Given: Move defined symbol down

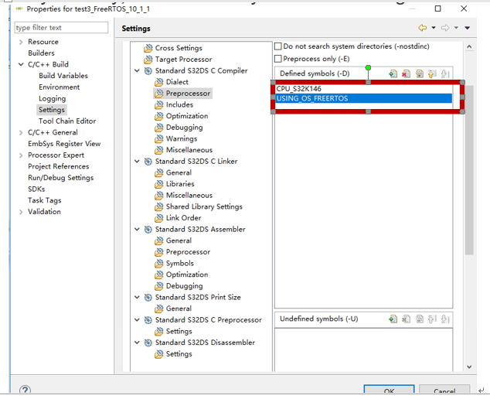Looking at the screenshot, I should coord(445,73).
